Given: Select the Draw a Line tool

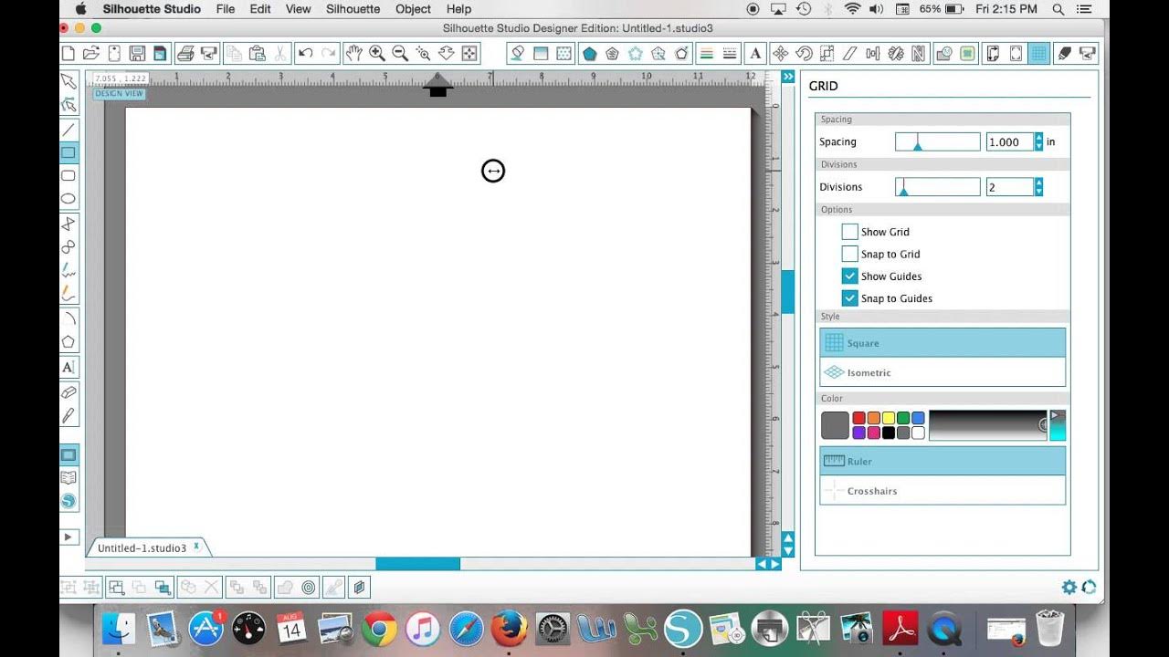Looking at the screenshot, I should coord(68,130).
